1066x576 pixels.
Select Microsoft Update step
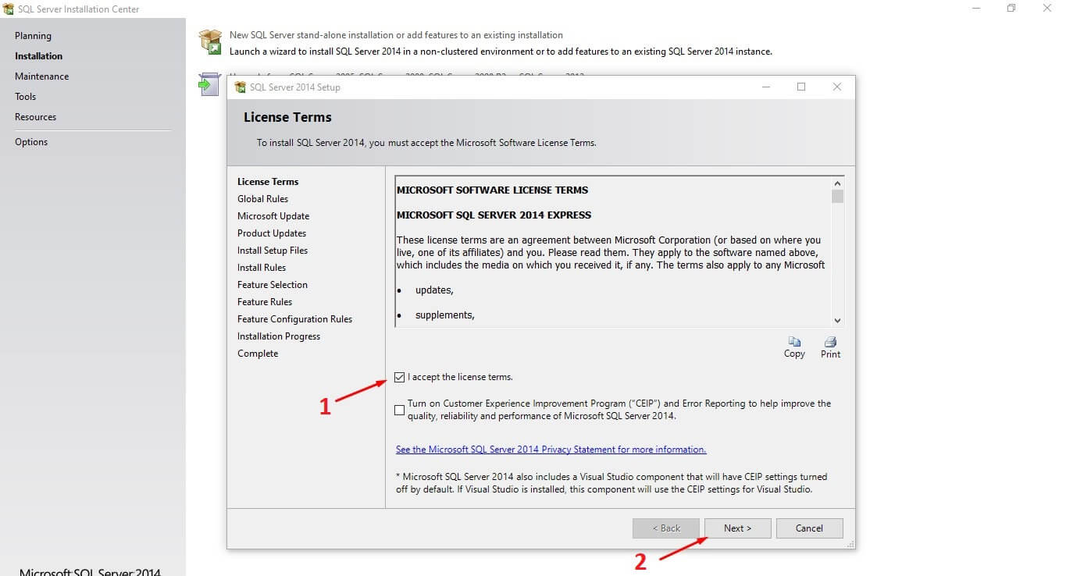(273, 216)
